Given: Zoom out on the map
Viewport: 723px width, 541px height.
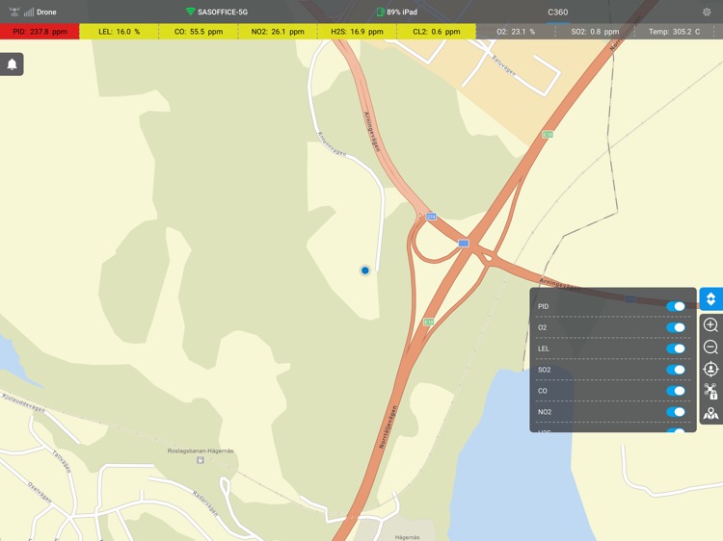Looking at the screenshot, I should [710, 348].
